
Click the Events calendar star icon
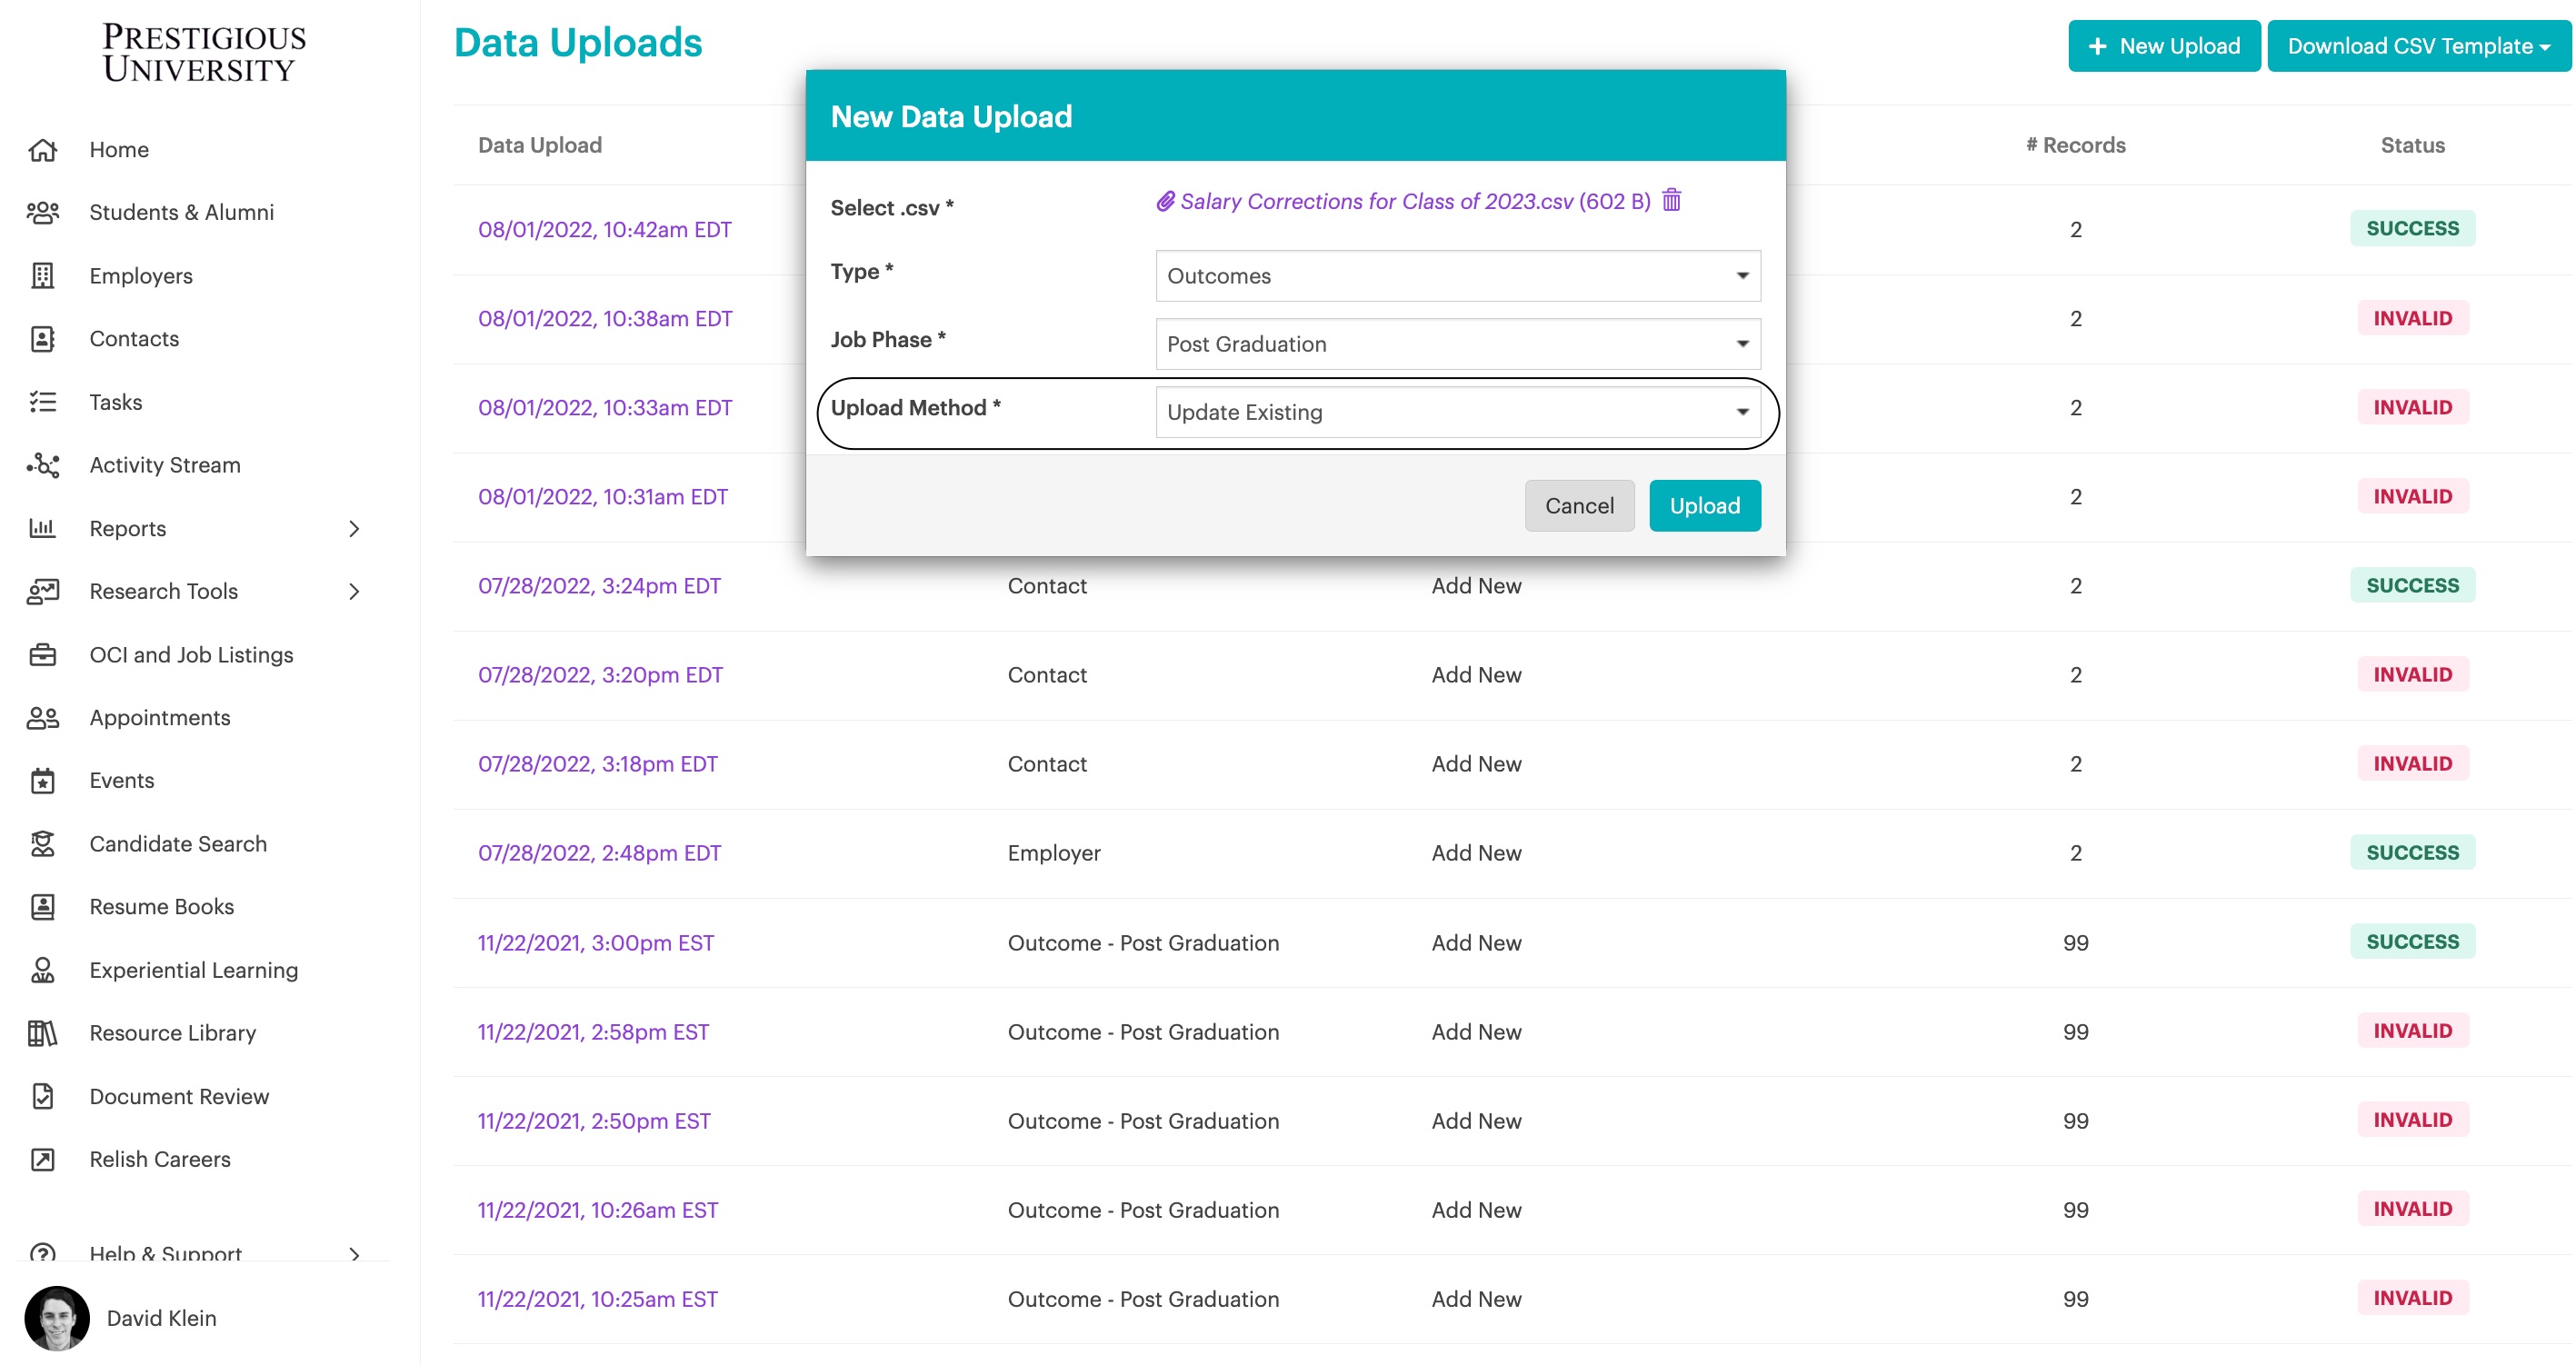[x=42, y=781]
